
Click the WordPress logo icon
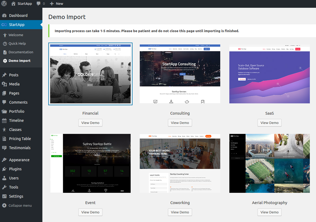pos(4,4)
